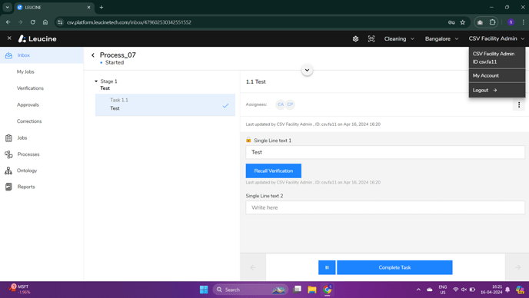
Task: Open the Verifications section
Action: [30, 88]
